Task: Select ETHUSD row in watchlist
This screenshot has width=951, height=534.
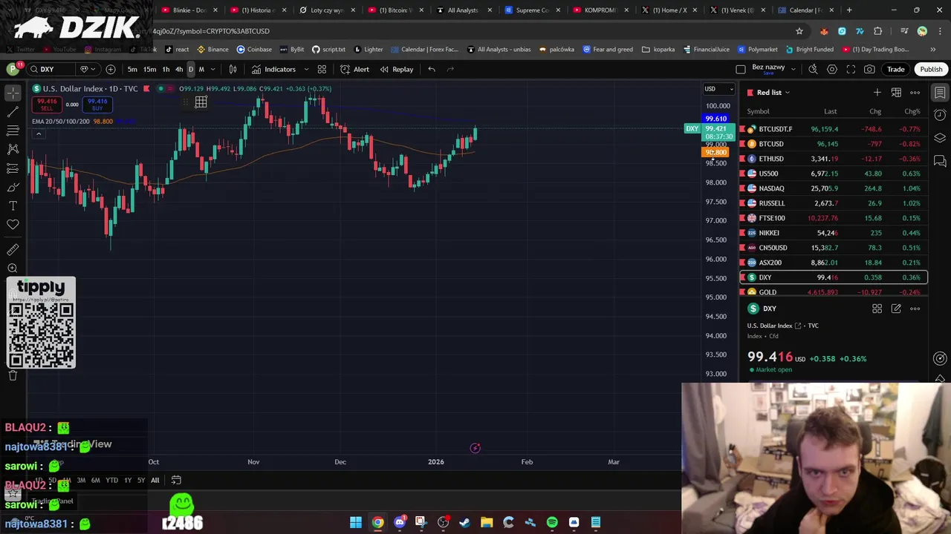Action: point(833,159)
